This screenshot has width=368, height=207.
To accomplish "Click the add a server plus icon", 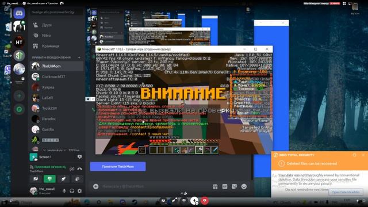I will 19,96.
